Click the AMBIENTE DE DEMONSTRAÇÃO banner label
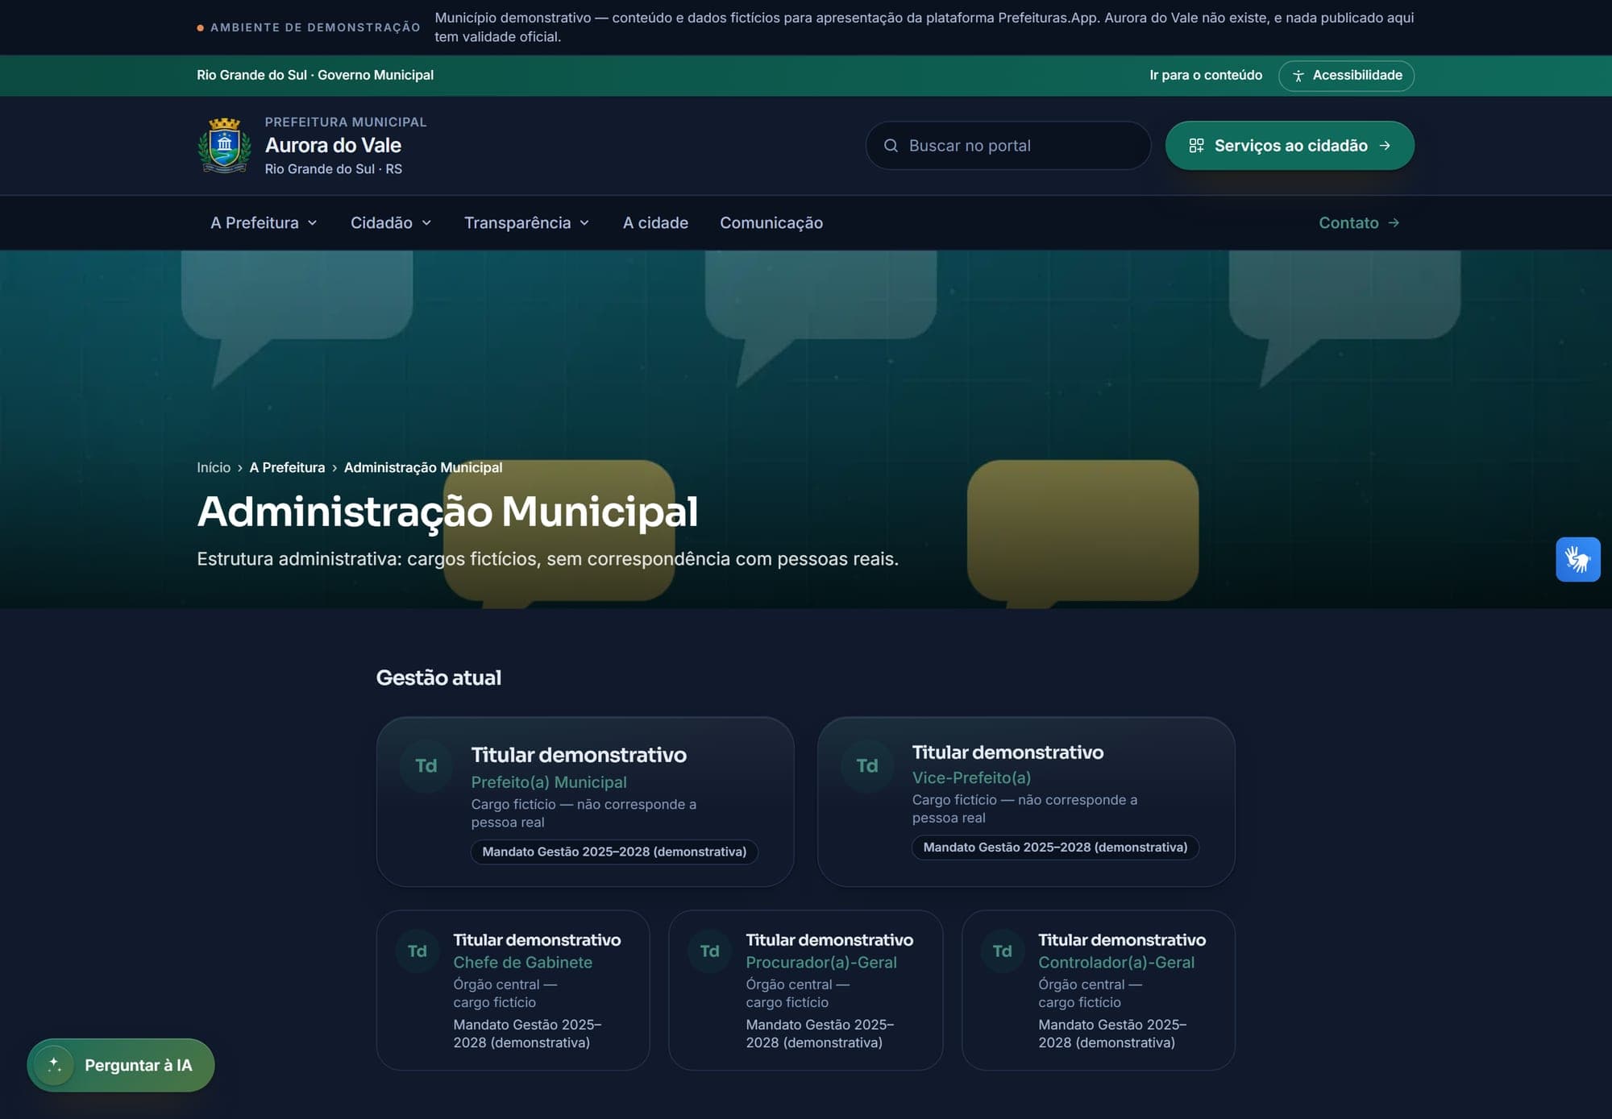This screenshot has width=1612, height=1119. [315, 27]
